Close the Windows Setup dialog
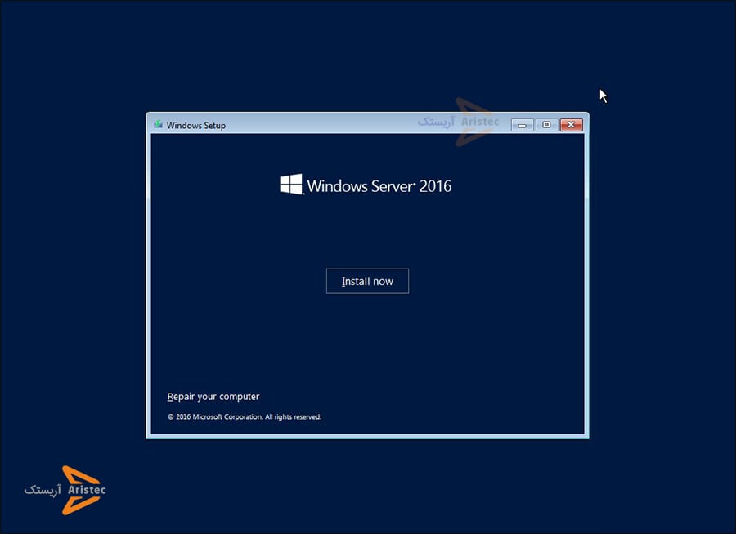The image size is (736, 534). click(x=572, y=125)
